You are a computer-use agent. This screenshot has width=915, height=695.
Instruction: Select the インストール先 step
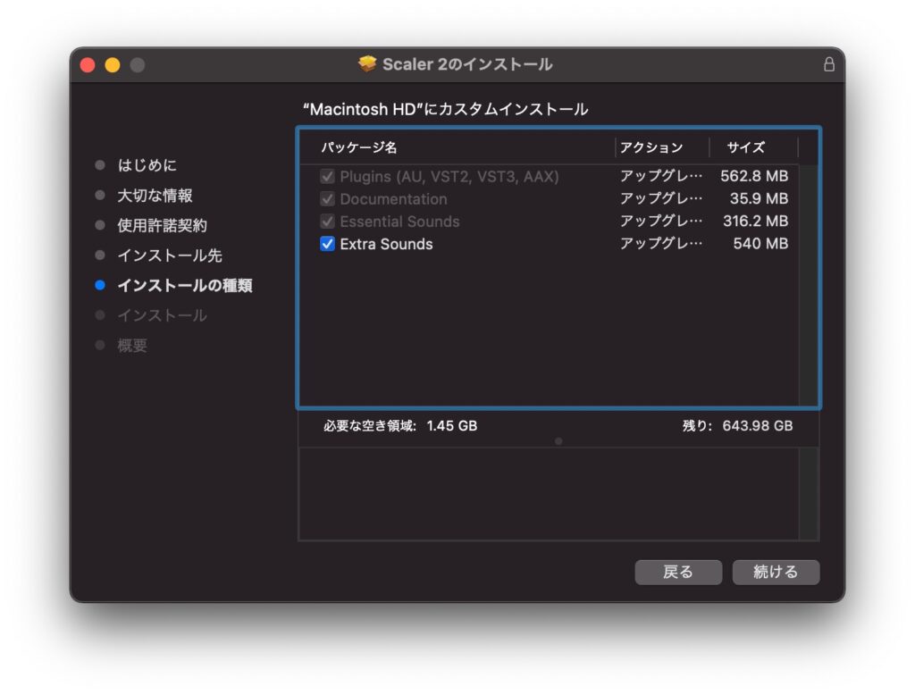tap(169, 255)
